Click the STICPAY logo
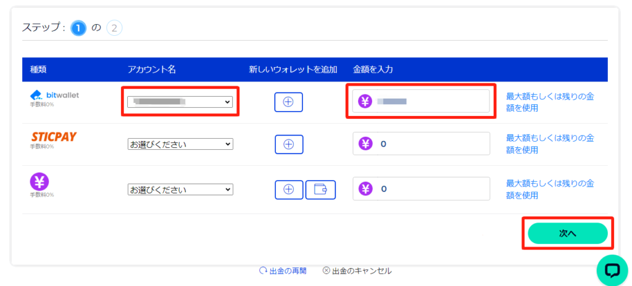 coord(54,137)
